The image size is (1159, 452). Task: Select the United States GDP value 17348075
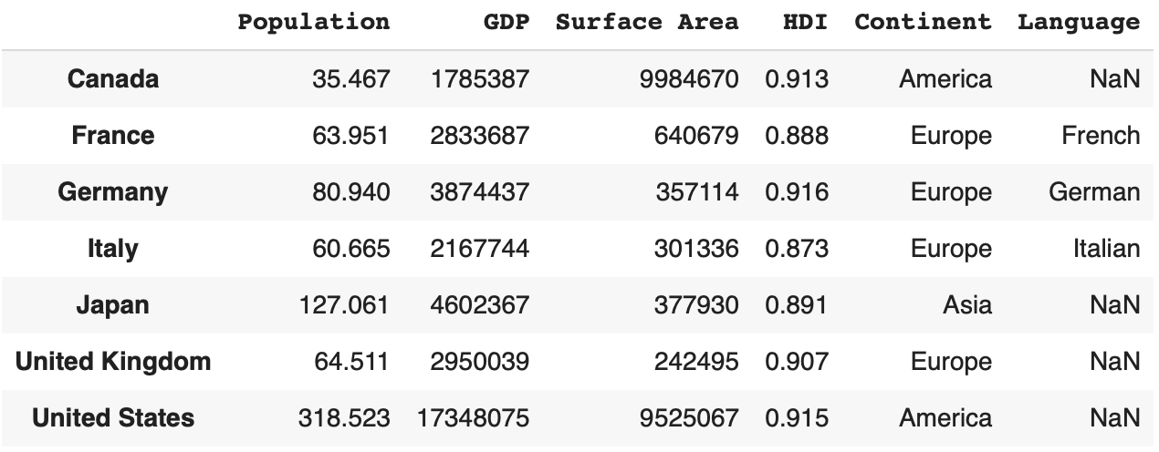point(474,418)
